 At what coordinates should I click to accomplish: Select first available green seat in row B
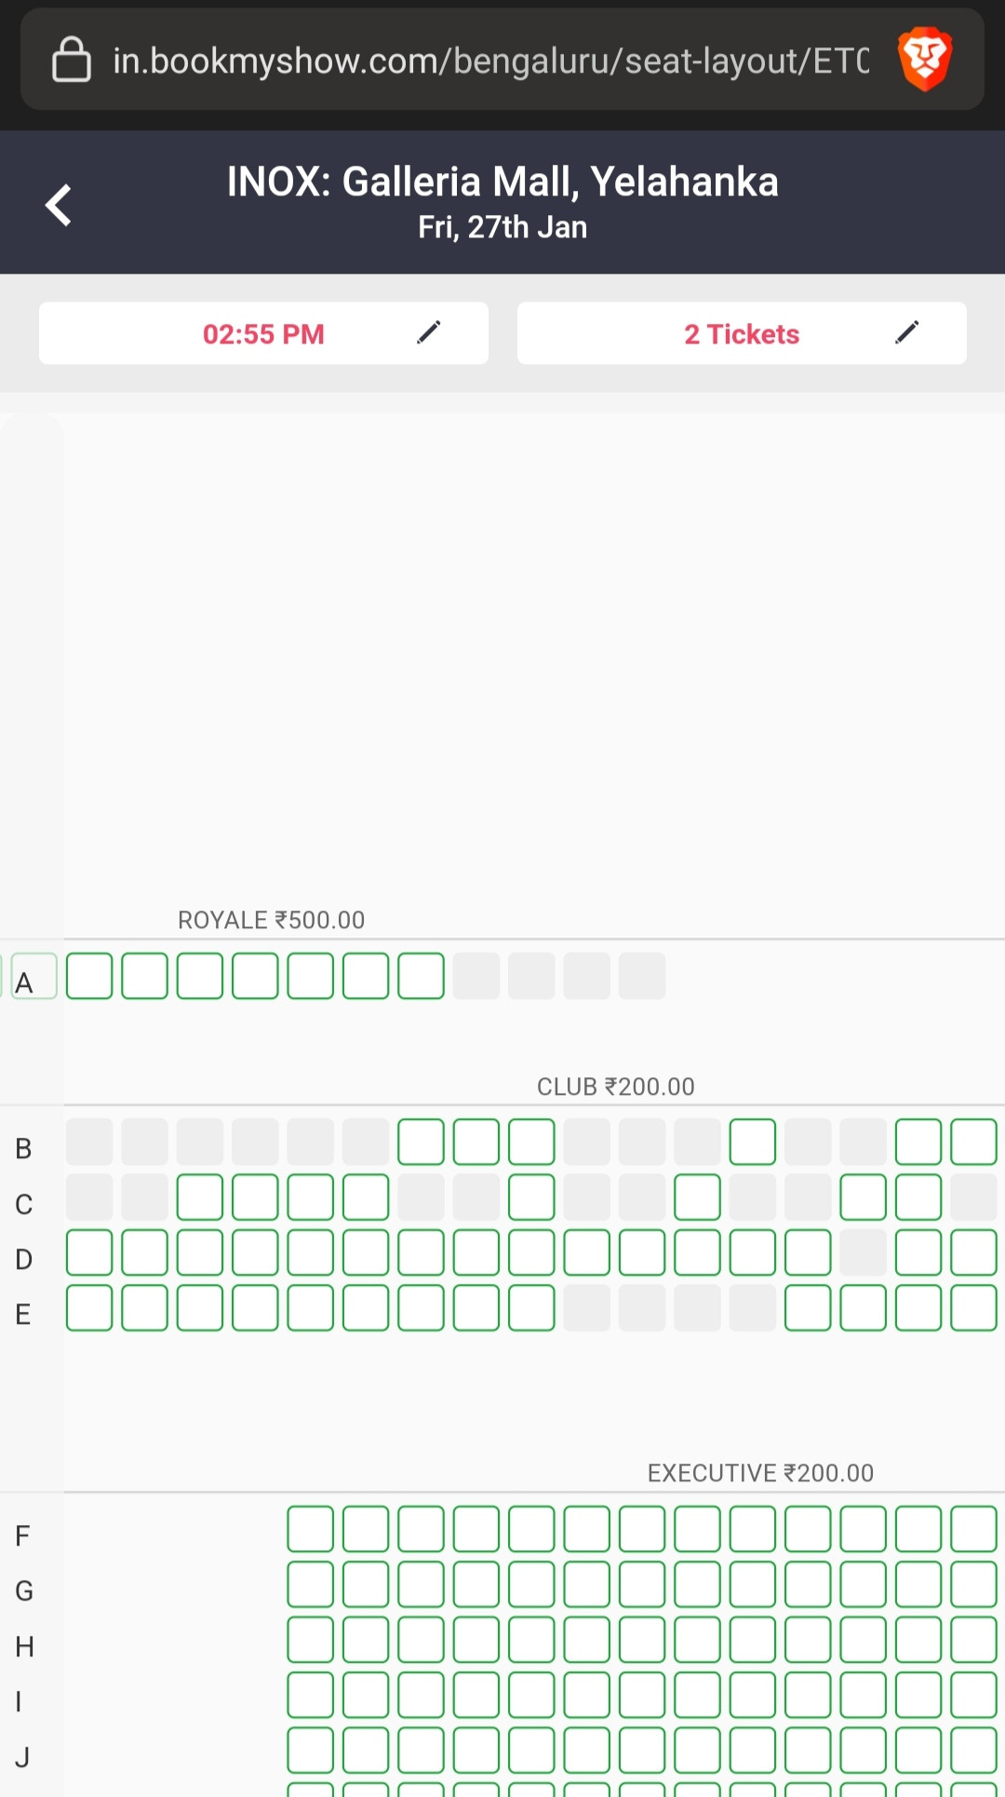click(x=421, y=1142)
